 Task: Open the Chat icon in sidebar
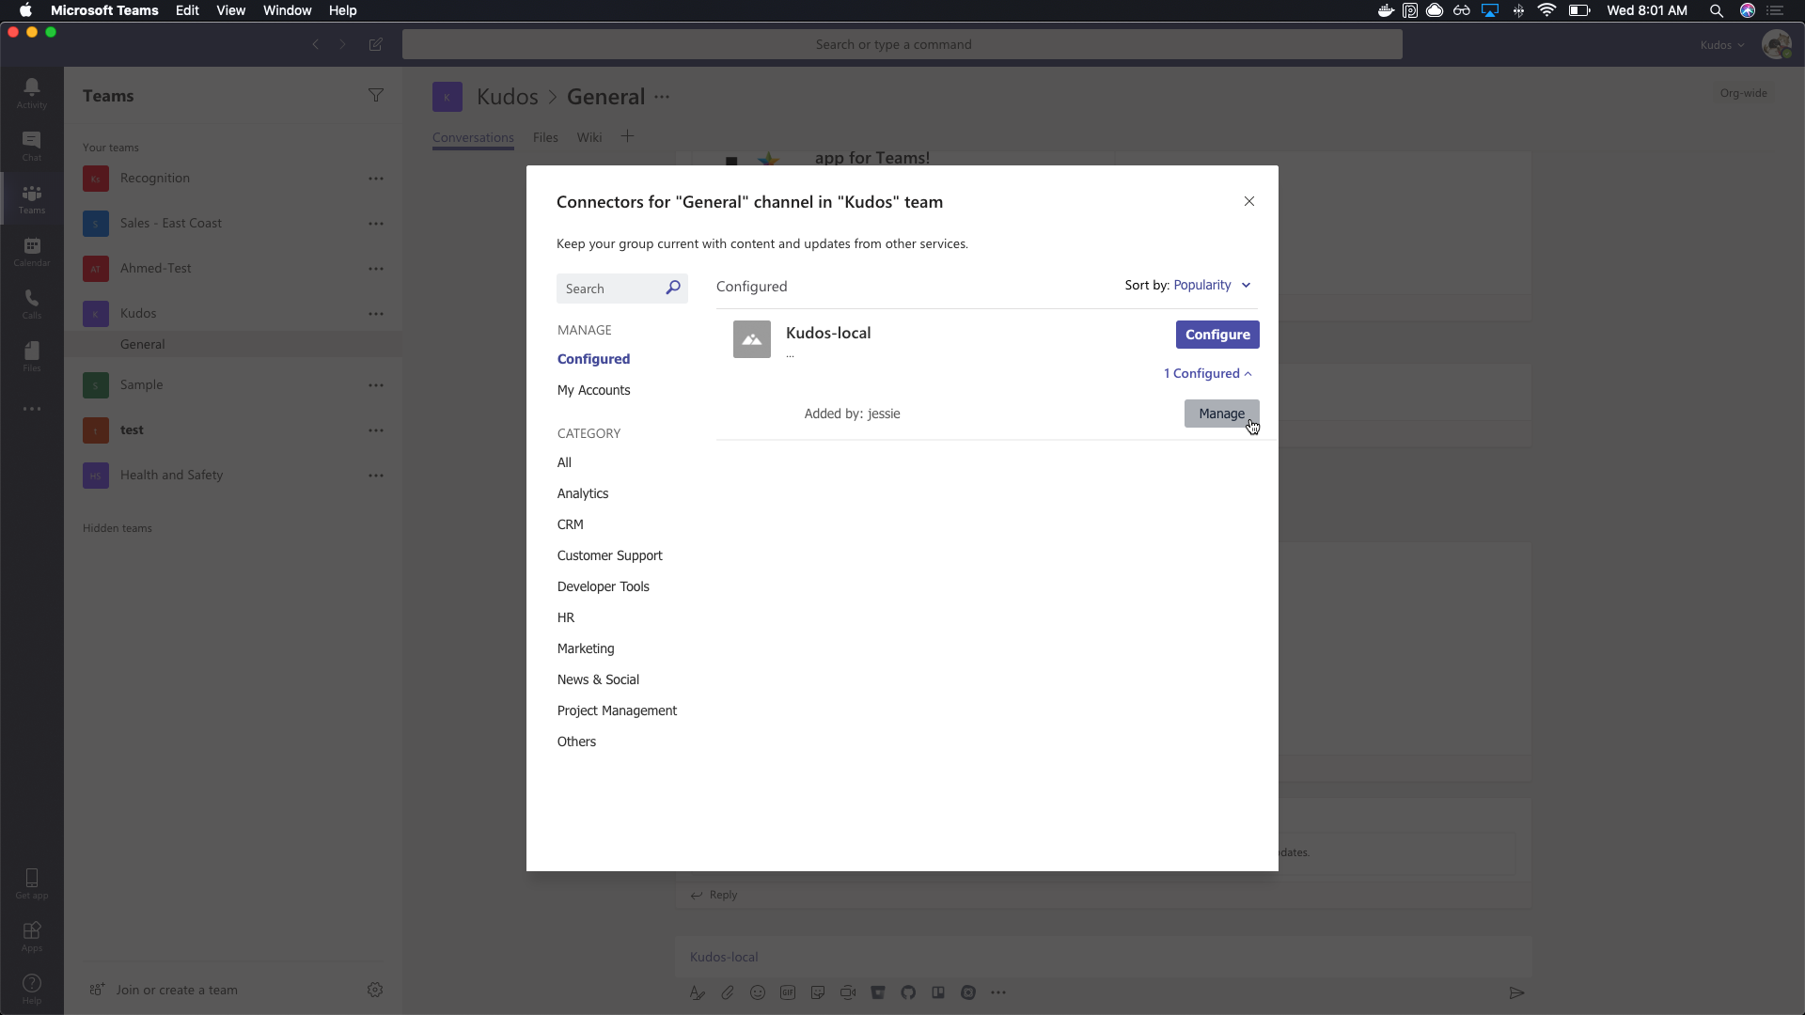(x=32, y=146)
